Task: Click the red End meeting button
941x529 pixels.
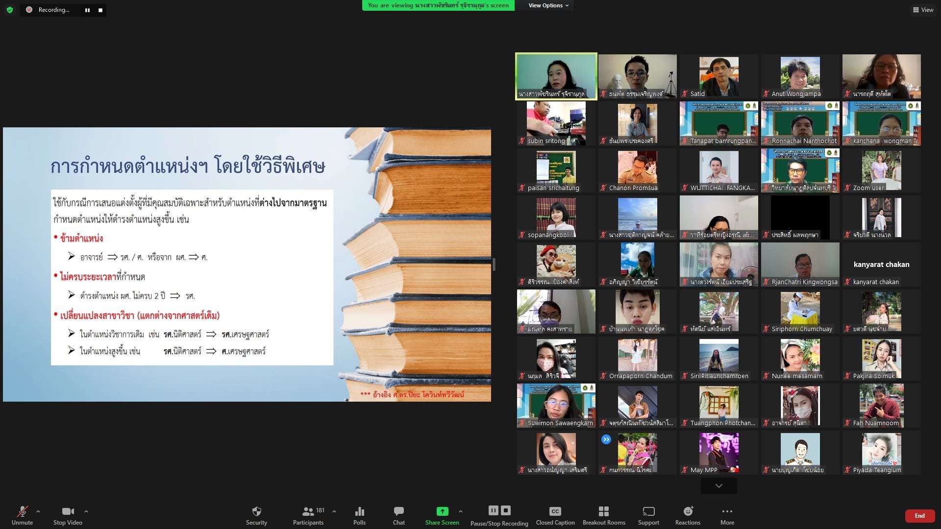Action: [x=919, y=516]
